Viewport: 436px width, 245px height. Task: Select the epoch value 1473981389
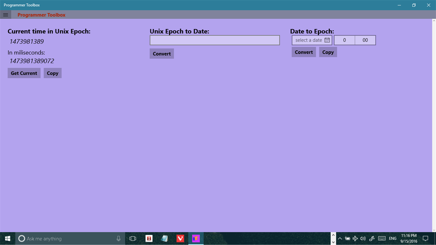(26, 41)
